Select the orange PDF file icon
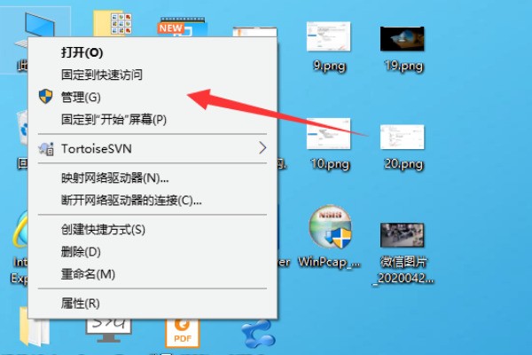This screenshot has height=355, width=532. click(182, 332)
